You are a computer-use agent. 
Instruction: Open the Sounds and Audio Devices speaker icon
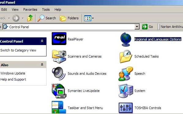[59, 74]
